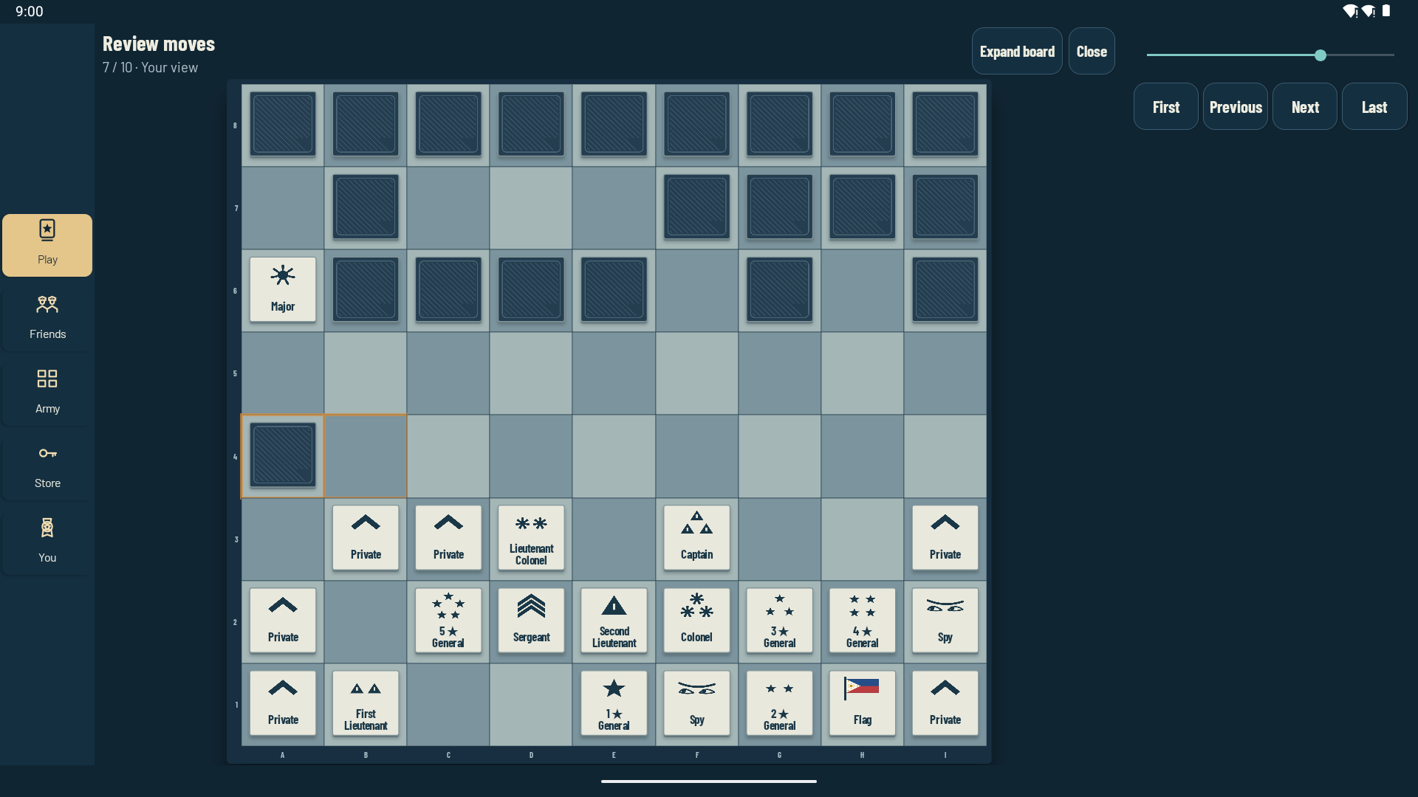Click the Review moves heading
Image resolution: width=1418 pixels, height=797 pixels.
(159, 44)
